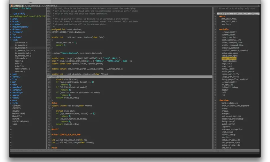
Task: Expand the mm/ directory
Action: pos(14,82)
